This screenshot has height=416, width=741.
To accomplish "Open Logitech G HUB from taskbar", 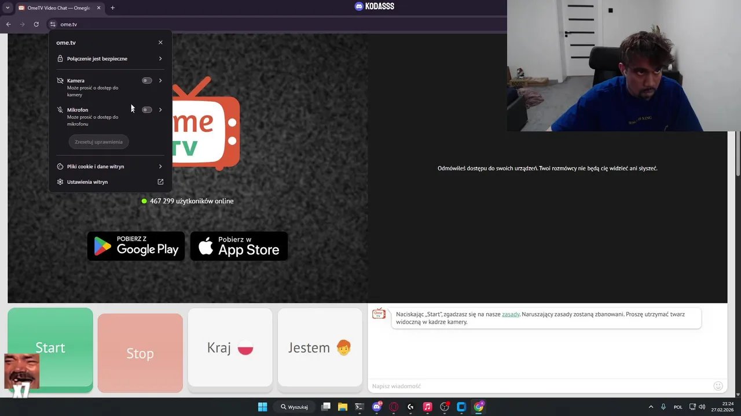I will [x=410, y=407].
